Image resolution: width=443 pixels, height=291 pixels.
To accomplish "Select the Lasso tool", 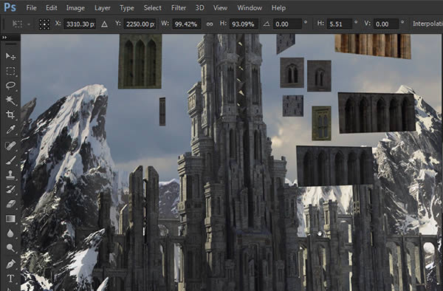I will point(10,86).
